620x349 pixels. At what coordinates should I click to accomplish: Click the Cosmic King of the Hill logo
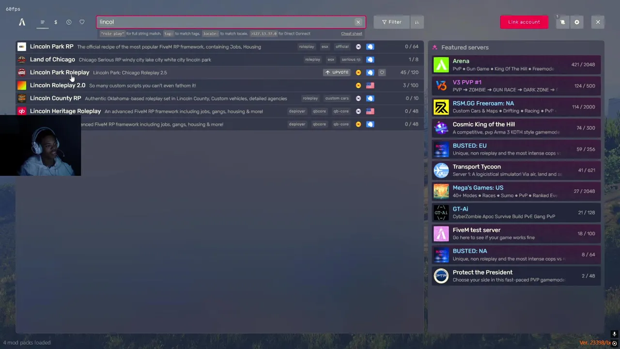point(441,128)
